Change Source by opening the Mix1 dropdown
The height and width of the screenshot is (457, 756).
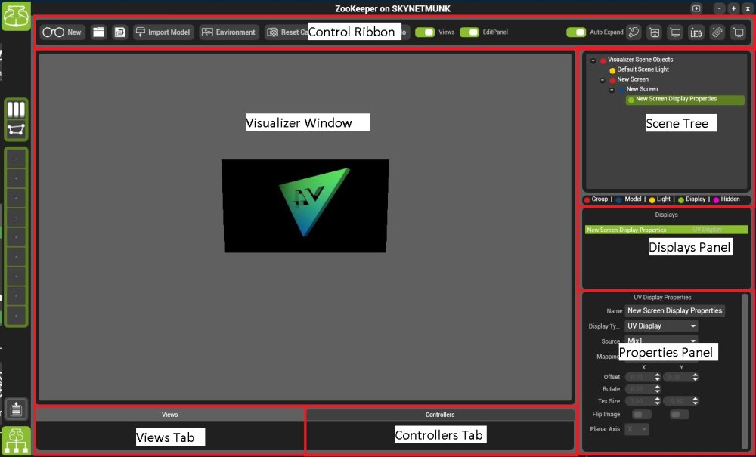(661, 341)
